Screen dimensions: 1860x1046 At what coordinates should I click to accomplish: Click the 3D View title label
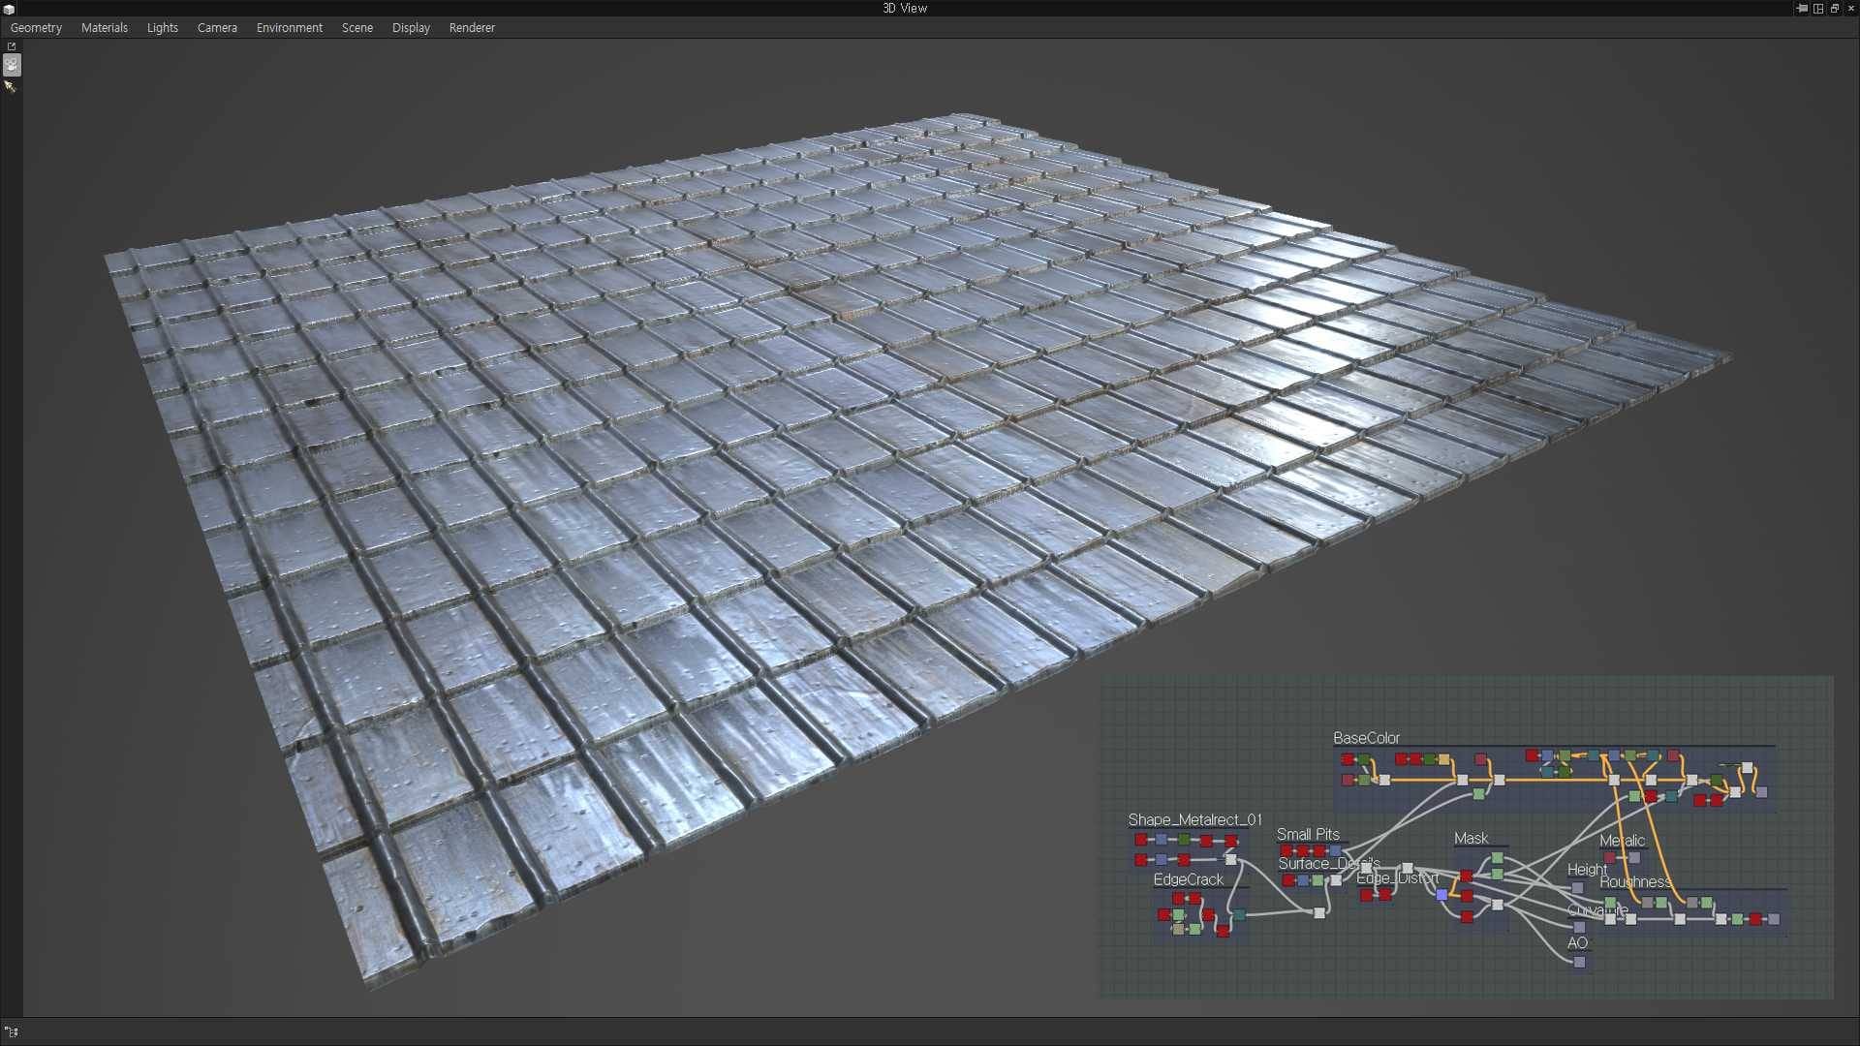pyautogui.click(x=904, y=8)
